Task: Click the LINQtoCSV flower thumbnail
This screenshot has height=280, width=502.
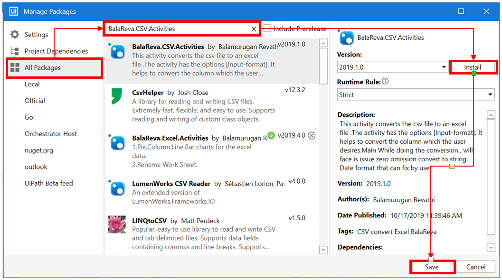Action: click(x=116, y=224)
